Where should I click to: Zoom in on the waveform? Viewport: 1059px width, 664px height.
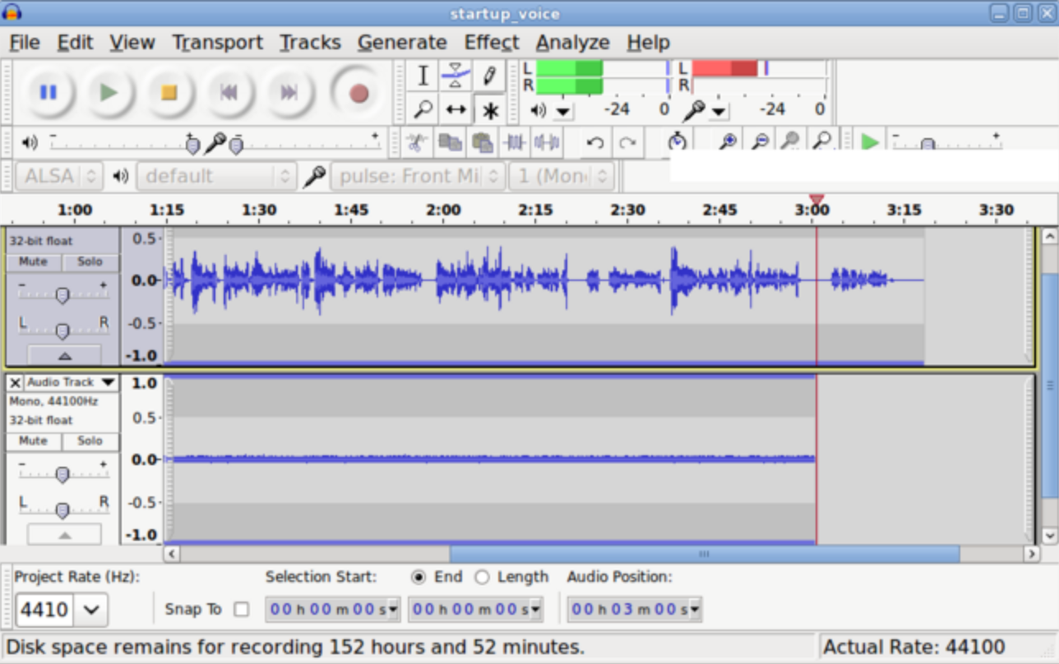point(726,141)
